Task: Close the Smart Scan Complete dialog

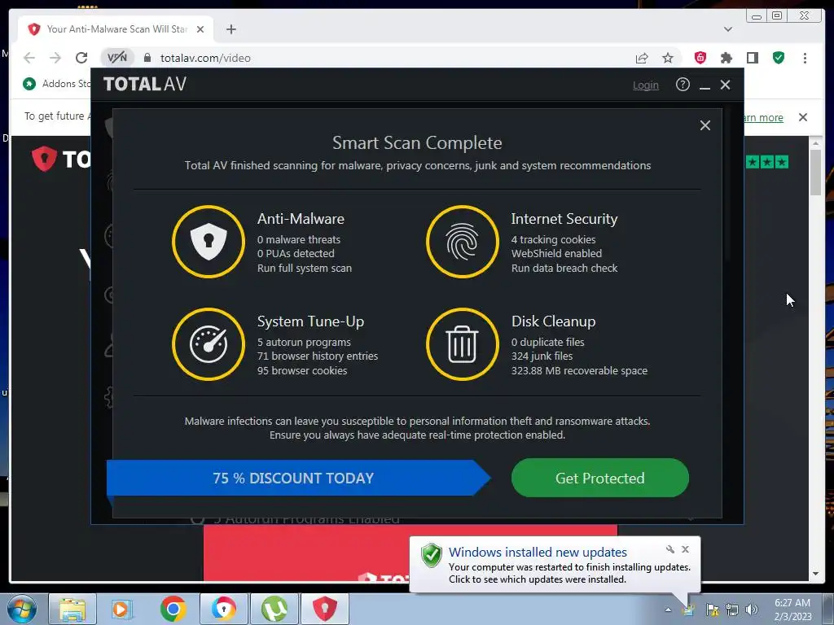Action: point(705,125)
